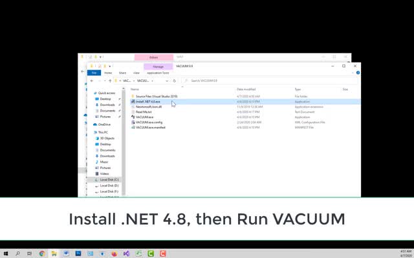Image resolution: width=414 pixels, height=258 pixels.
Task: Open Visual Studio from the taskbar
Action: (x=127, y=253)
